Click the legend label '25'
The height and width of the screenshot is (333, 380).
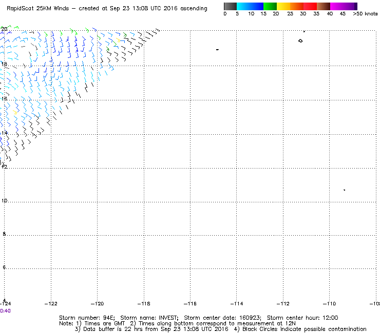[290, 14]
